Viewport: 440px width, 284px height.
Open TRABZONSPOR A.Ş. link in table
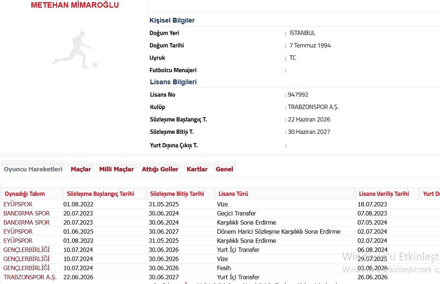pyautogui.click(x=30, y=277)
